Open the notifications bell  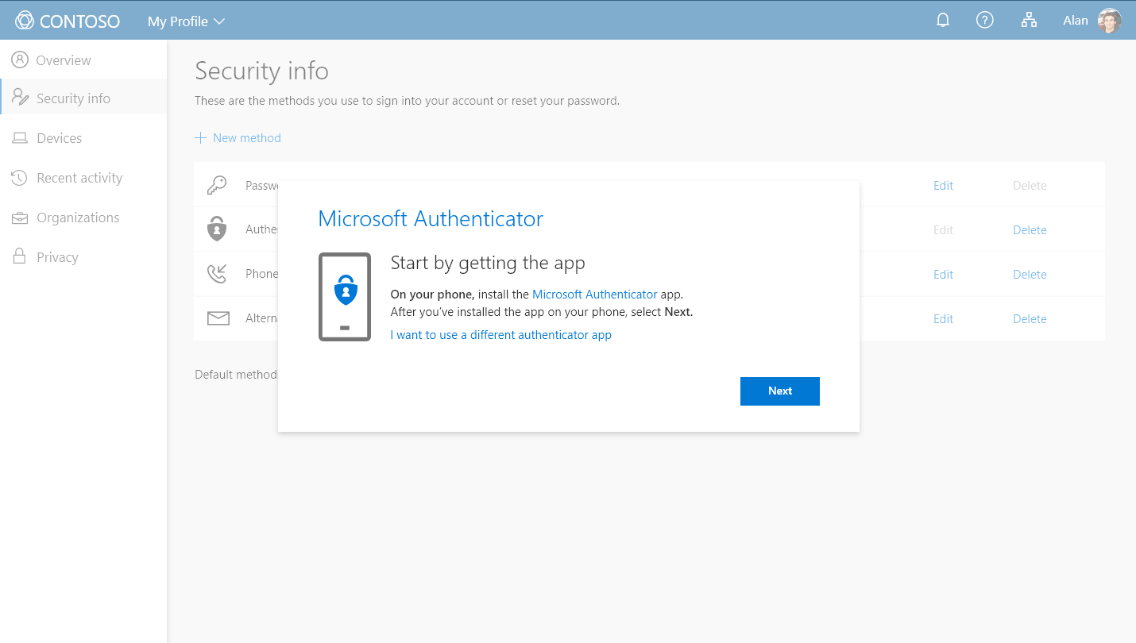[x=943, y=21]
